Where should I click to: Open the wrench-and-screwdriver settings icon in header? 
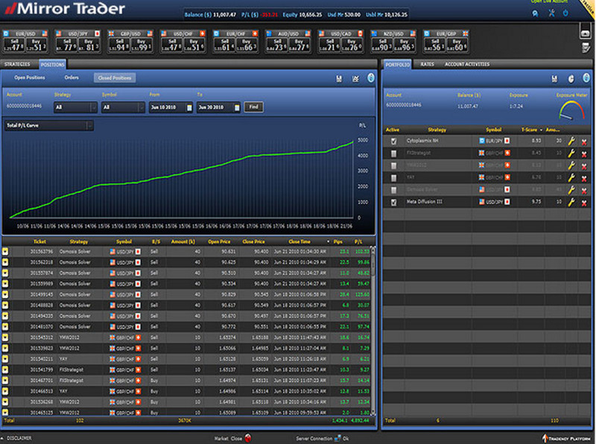point(550,13)
